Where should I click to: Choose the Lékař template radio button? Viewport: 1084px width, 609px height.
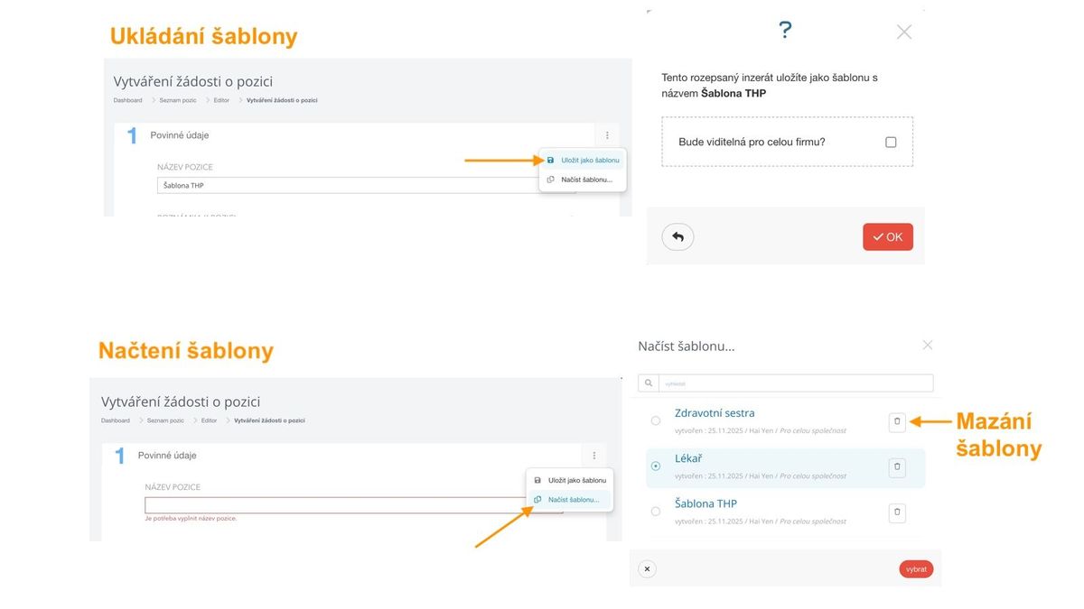coord(656,466)
